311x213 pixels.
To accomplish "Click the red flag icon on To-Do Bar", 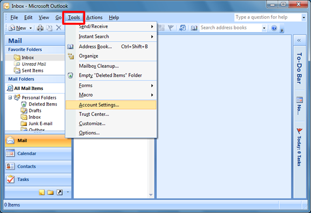I will point(299,131).
